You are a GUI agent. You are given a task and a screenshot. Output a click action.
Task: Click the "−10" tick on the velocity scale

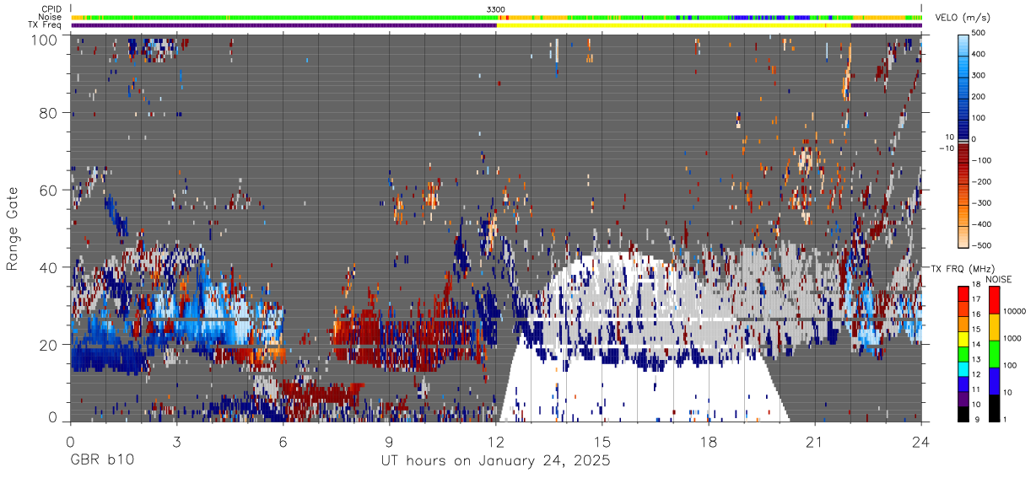pyautogui.click(x=946, y=148)
